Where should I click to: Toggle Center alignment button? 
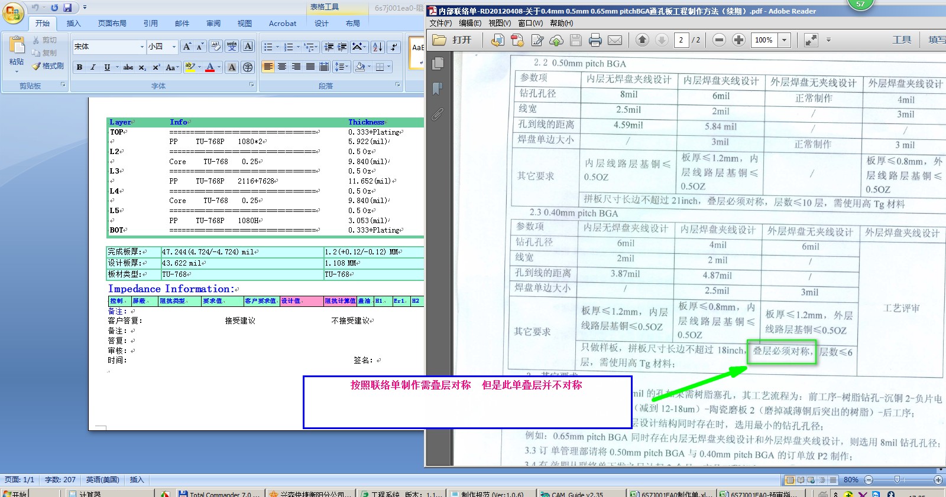(282, 67)
